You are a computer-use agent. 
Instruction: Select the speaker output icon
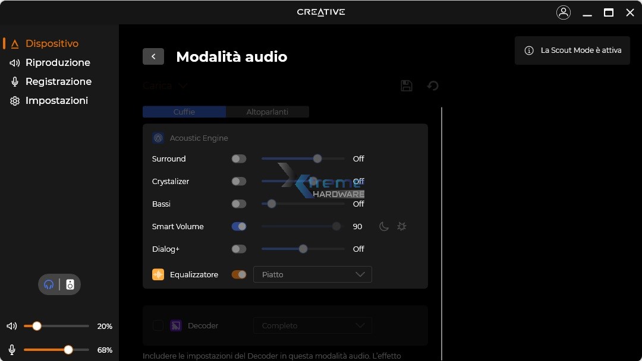[70, 284]
